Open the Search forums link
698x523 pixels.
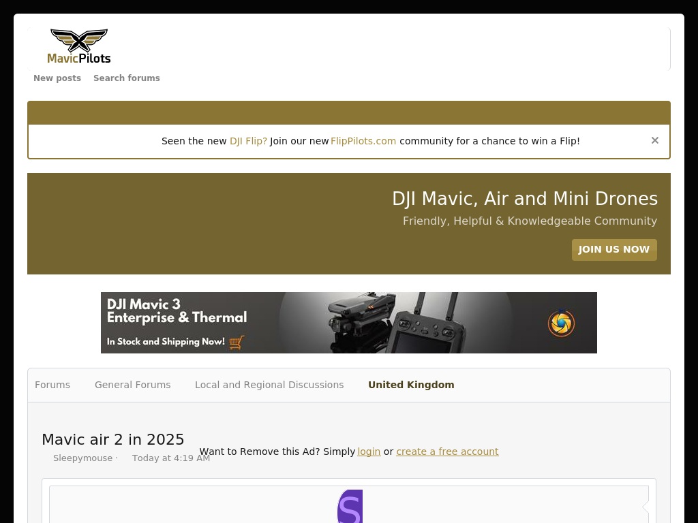(x=126, y=78)
